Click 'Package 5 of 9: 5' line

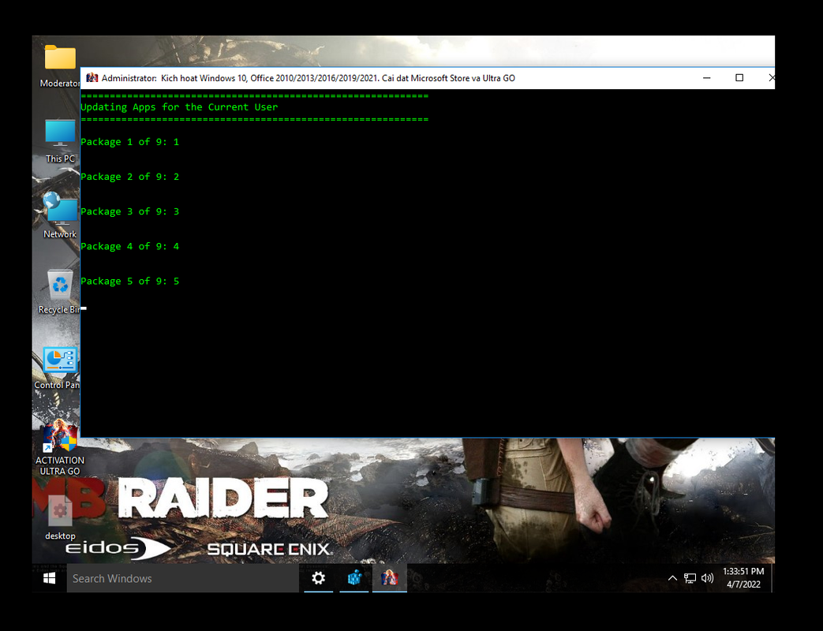point(129,281)
